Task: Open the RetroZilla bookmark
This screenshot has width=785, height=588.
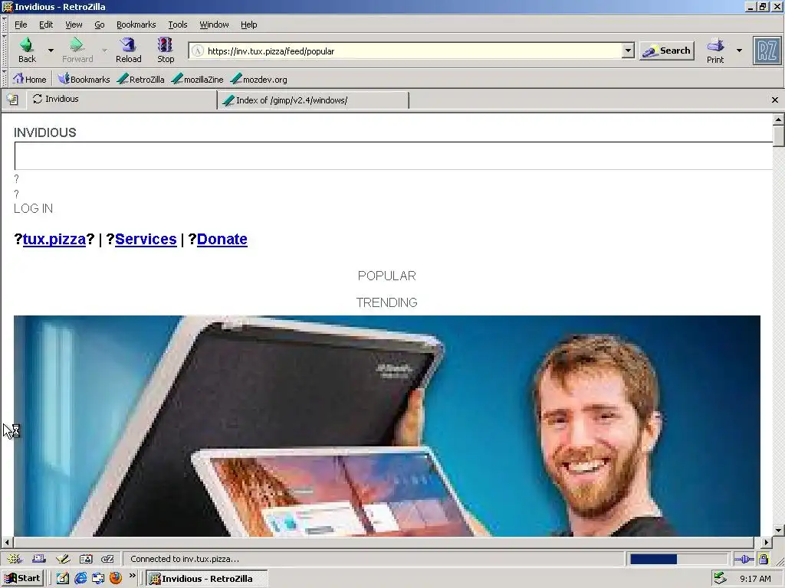Action: (141, 79)
